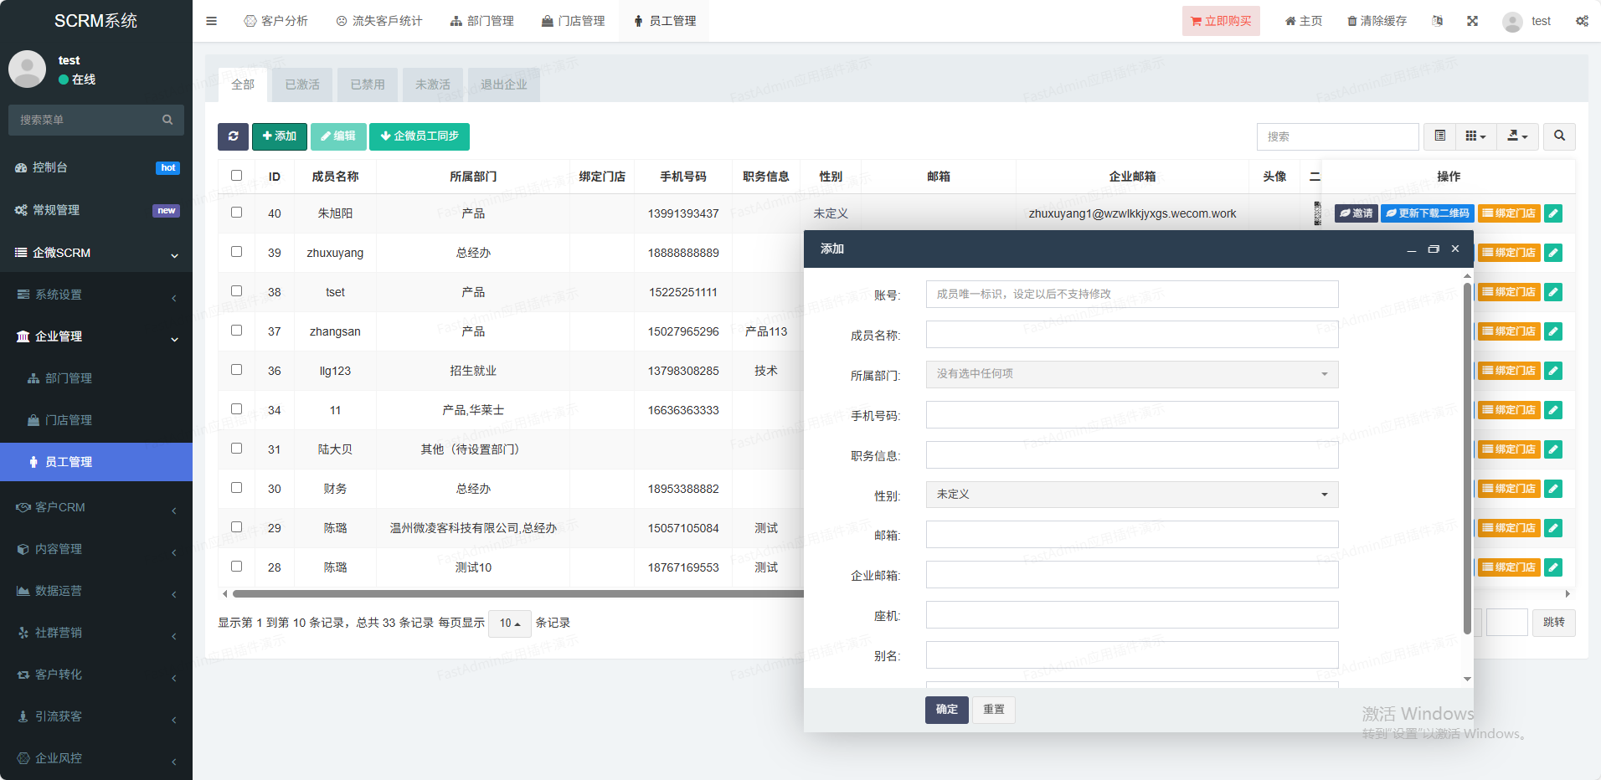Image resolution: width=1601 pixels, height=780 pixels.
Task: Click green edit pencil for row 40
Action: 1553,213
